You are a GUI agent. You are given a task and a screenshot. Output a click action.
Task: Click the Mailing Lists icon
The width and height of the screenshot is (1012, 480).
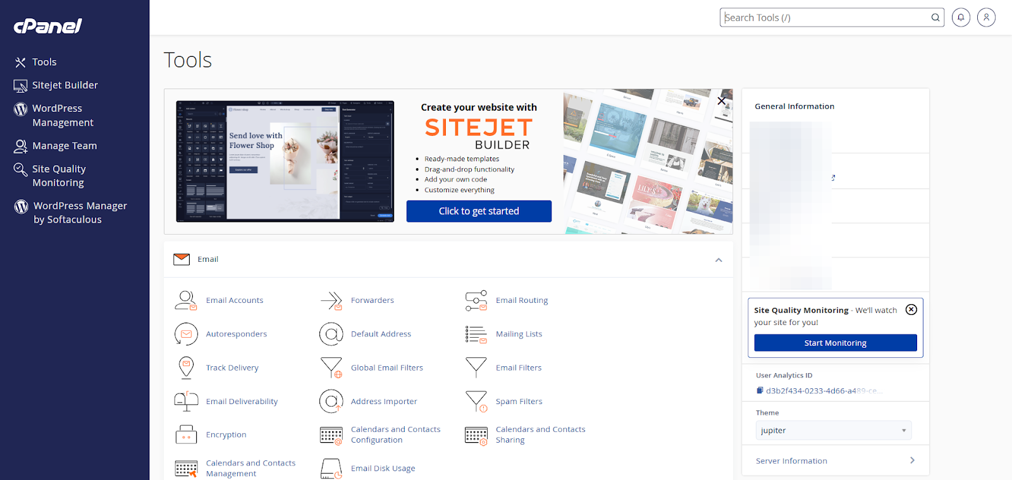pos(476,334)
